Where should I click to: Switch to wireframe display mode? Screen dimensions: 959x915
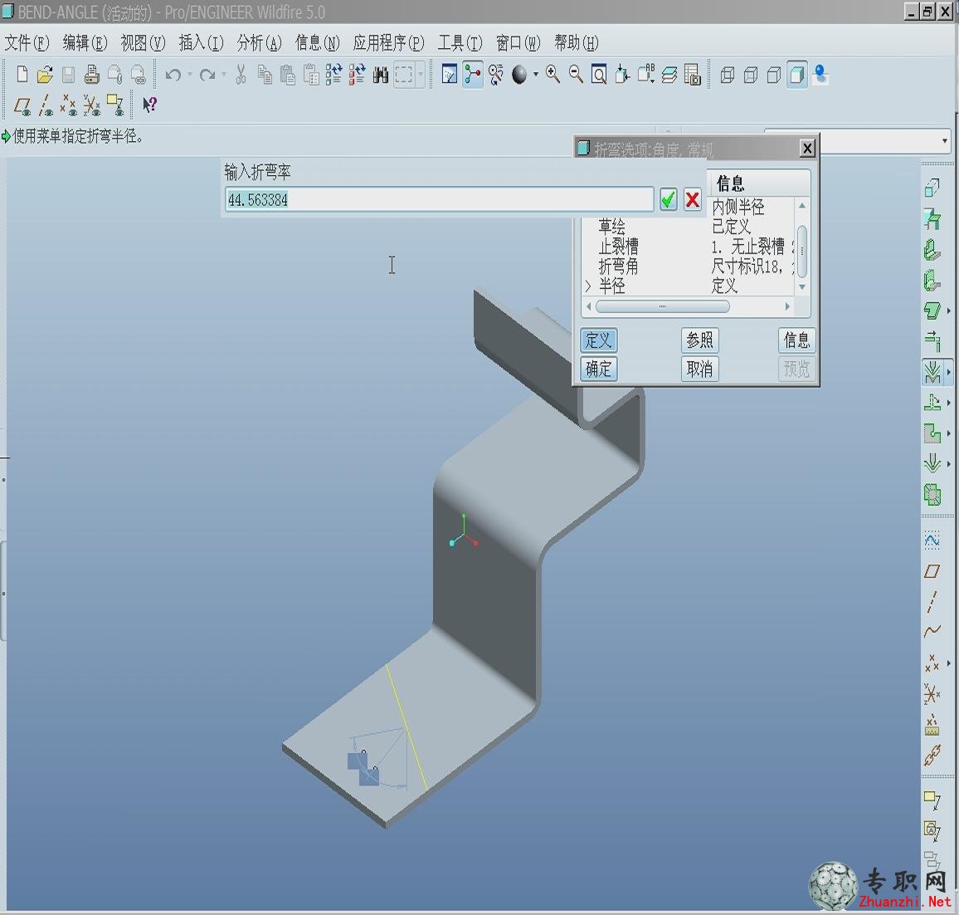coord(728,75)
